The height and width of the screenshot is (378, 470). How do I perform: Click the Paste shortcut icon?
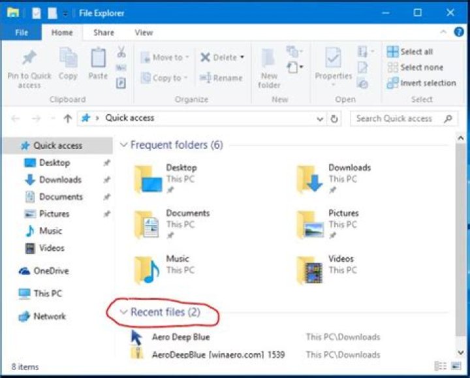[x=121, y=83]
